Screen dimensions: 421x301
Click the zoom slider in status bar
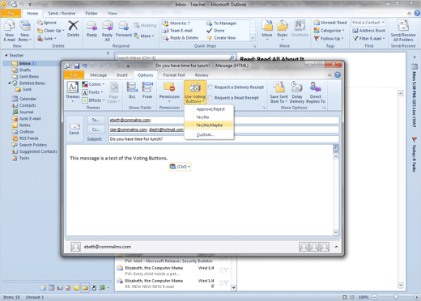coord(395,297)
